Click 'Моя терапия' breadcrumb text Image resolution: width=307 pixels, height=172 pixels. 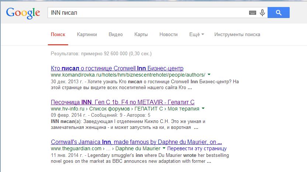[x=184, y=109]
